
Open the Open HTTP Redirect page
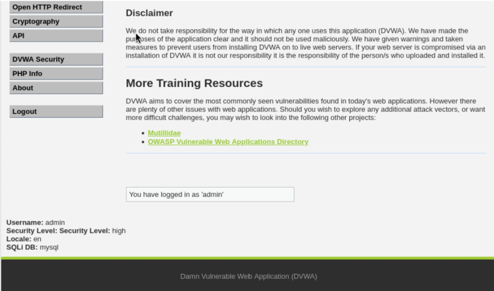click(56, 7)
